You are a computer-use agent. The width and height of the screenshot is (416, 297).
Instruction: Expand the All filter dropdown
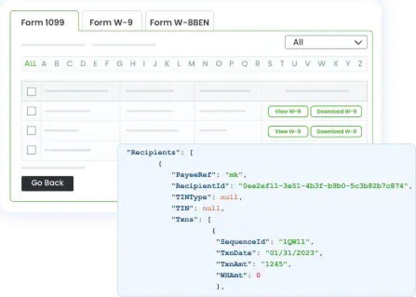(x=326, y=42)
